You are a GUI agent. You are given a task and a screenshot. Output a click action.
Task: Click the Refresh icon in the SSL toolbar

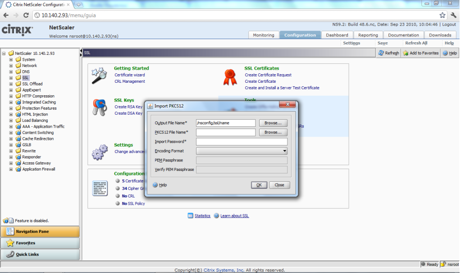click(381, 53)
